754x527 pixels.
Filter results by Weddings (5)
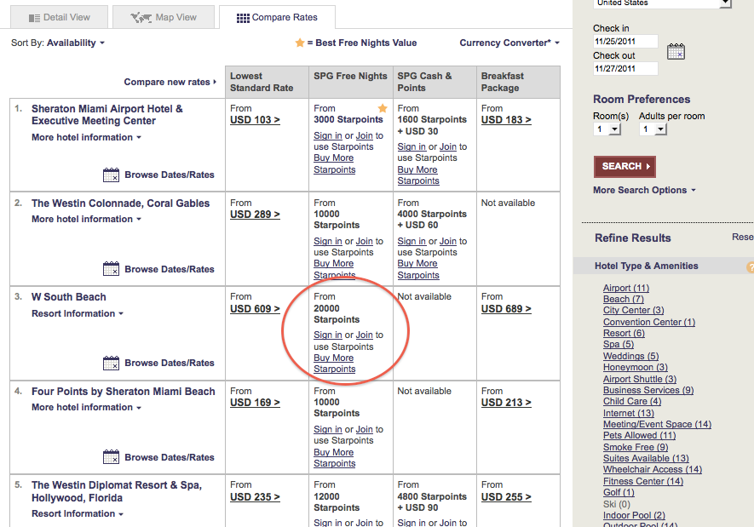tap(631, 356)
